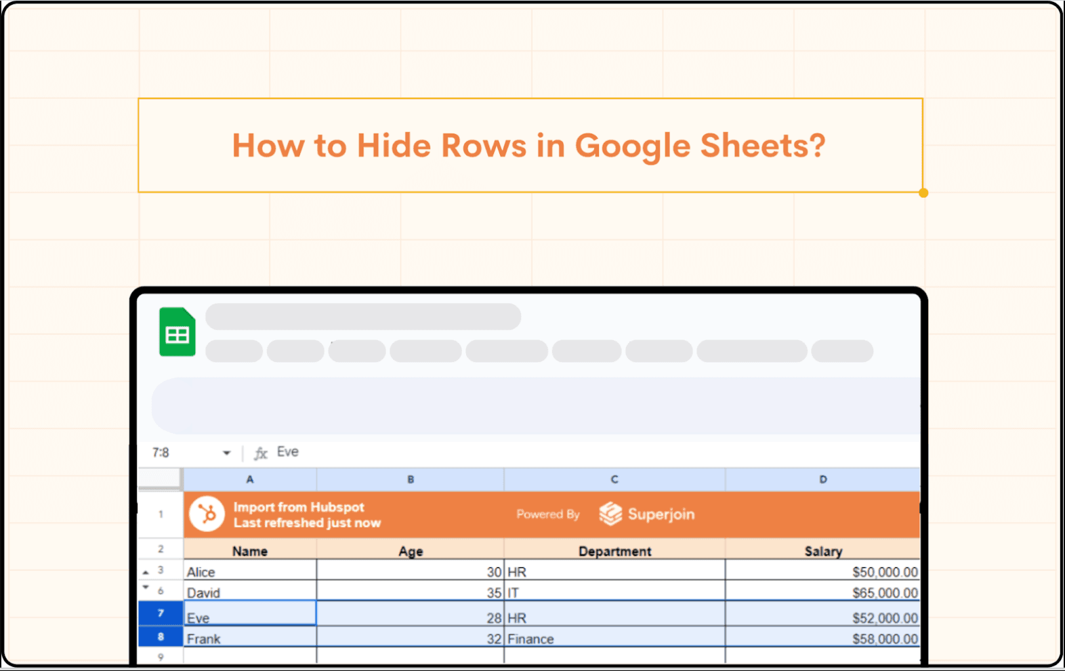Select row 8 header
This screenshot has height=671, width=1065.
click(x=161, y=636)
